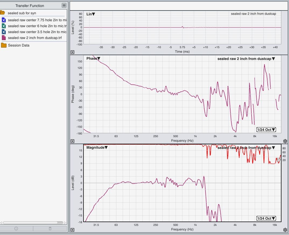289x235 pixels.
Task: Click the dustcap trace file icon
Action: point(4,38)
